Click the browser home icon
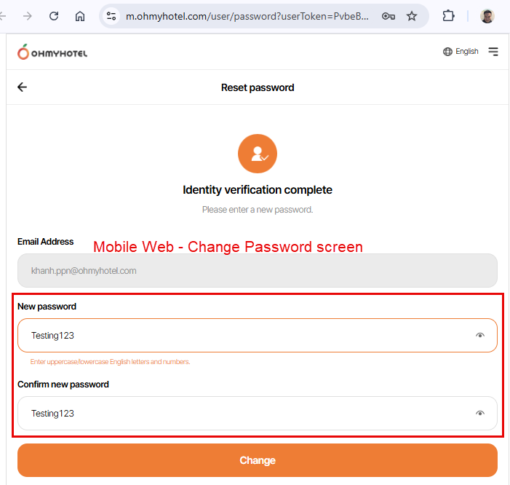Image resolution: width=510 pixels, height=485 pixels. click(80, 16)
